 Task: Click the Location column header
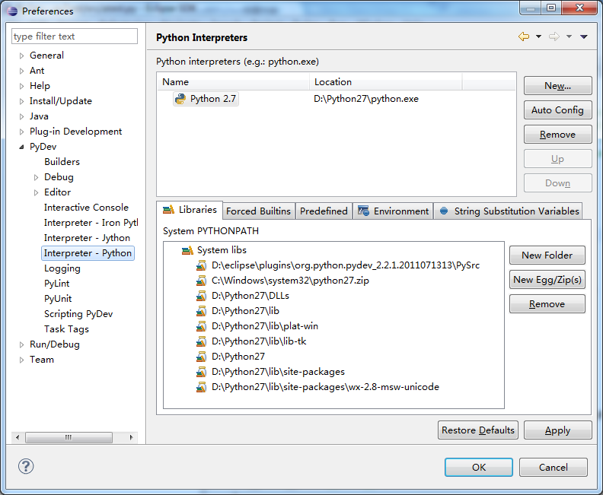pos(386,82)
